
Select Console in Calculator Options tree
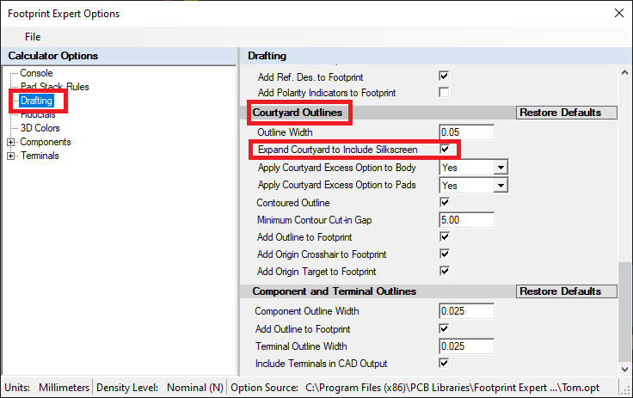(x=36, y=73)
